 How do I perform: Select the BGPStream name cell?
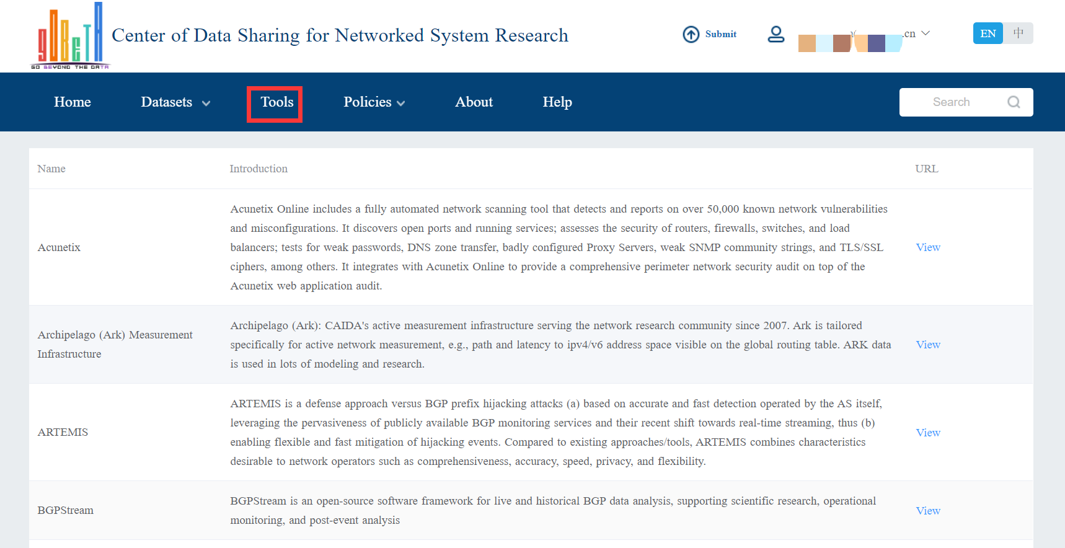tap(66, 510)
